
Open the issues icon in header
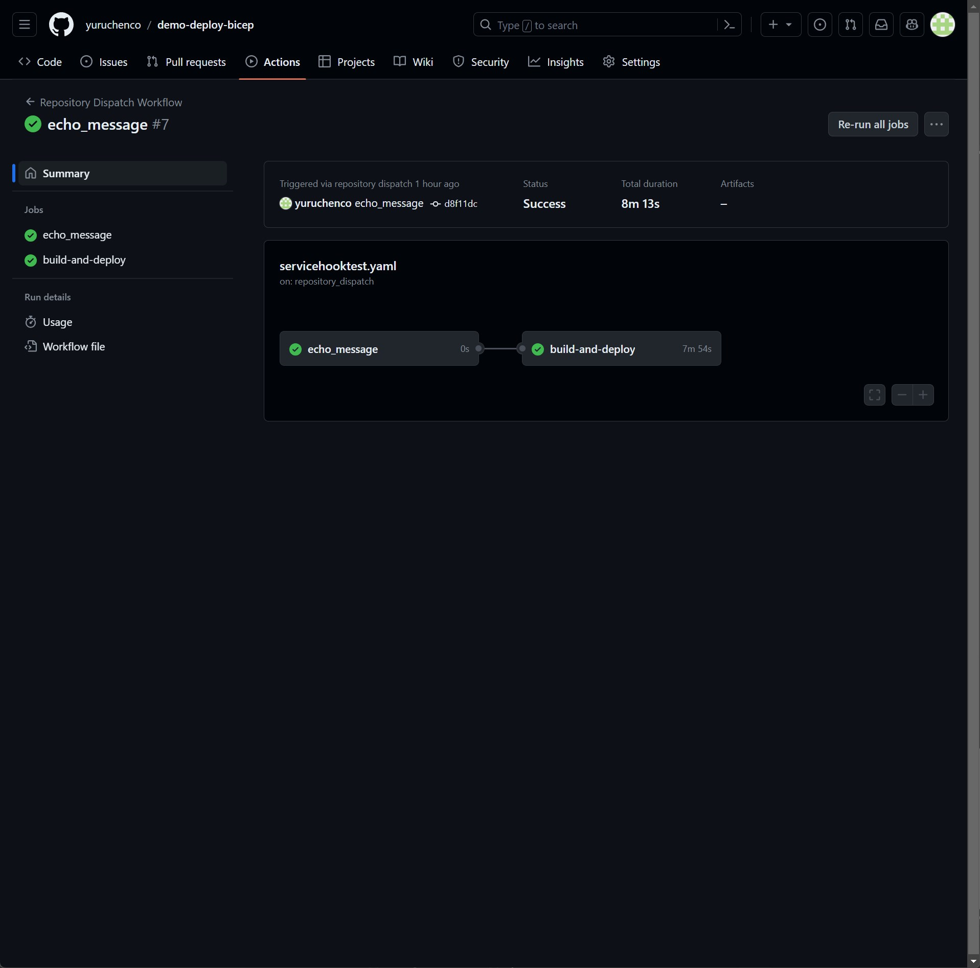click(820, 25)
